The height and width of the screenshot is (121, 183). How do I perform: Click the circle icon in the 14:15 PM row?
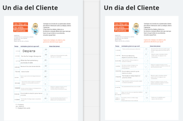point(146,61)
